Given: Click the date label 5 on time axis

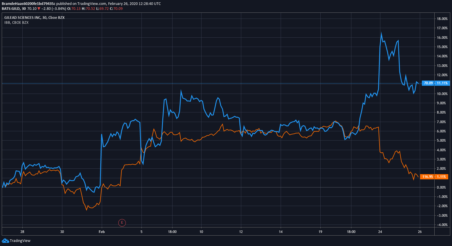Looking at the screenshot, I should point(141,232).
